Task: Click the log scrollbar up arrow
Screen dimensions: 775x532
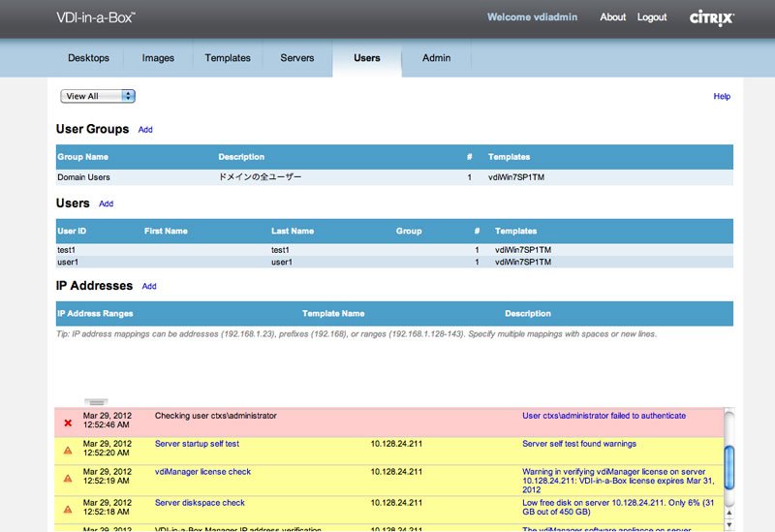Action: 729,513
